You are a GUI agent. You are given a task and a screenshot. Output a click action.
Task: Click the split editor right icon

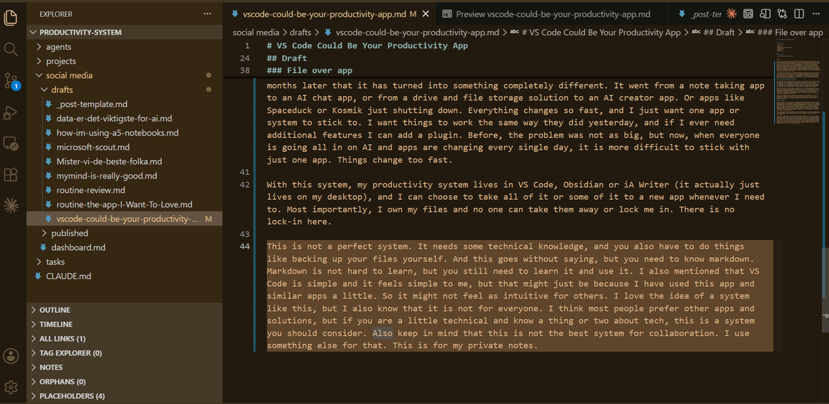point(799,14)
